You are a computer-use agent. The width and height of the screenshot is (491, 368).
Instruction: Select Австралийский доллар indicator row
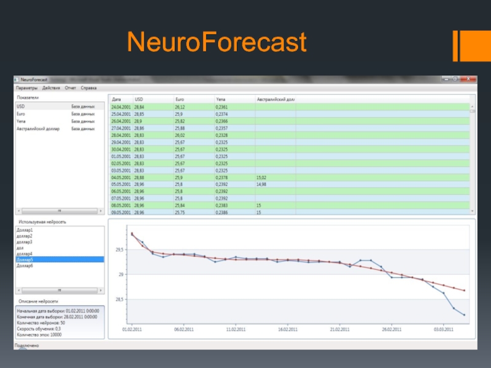tap(37, 129)
